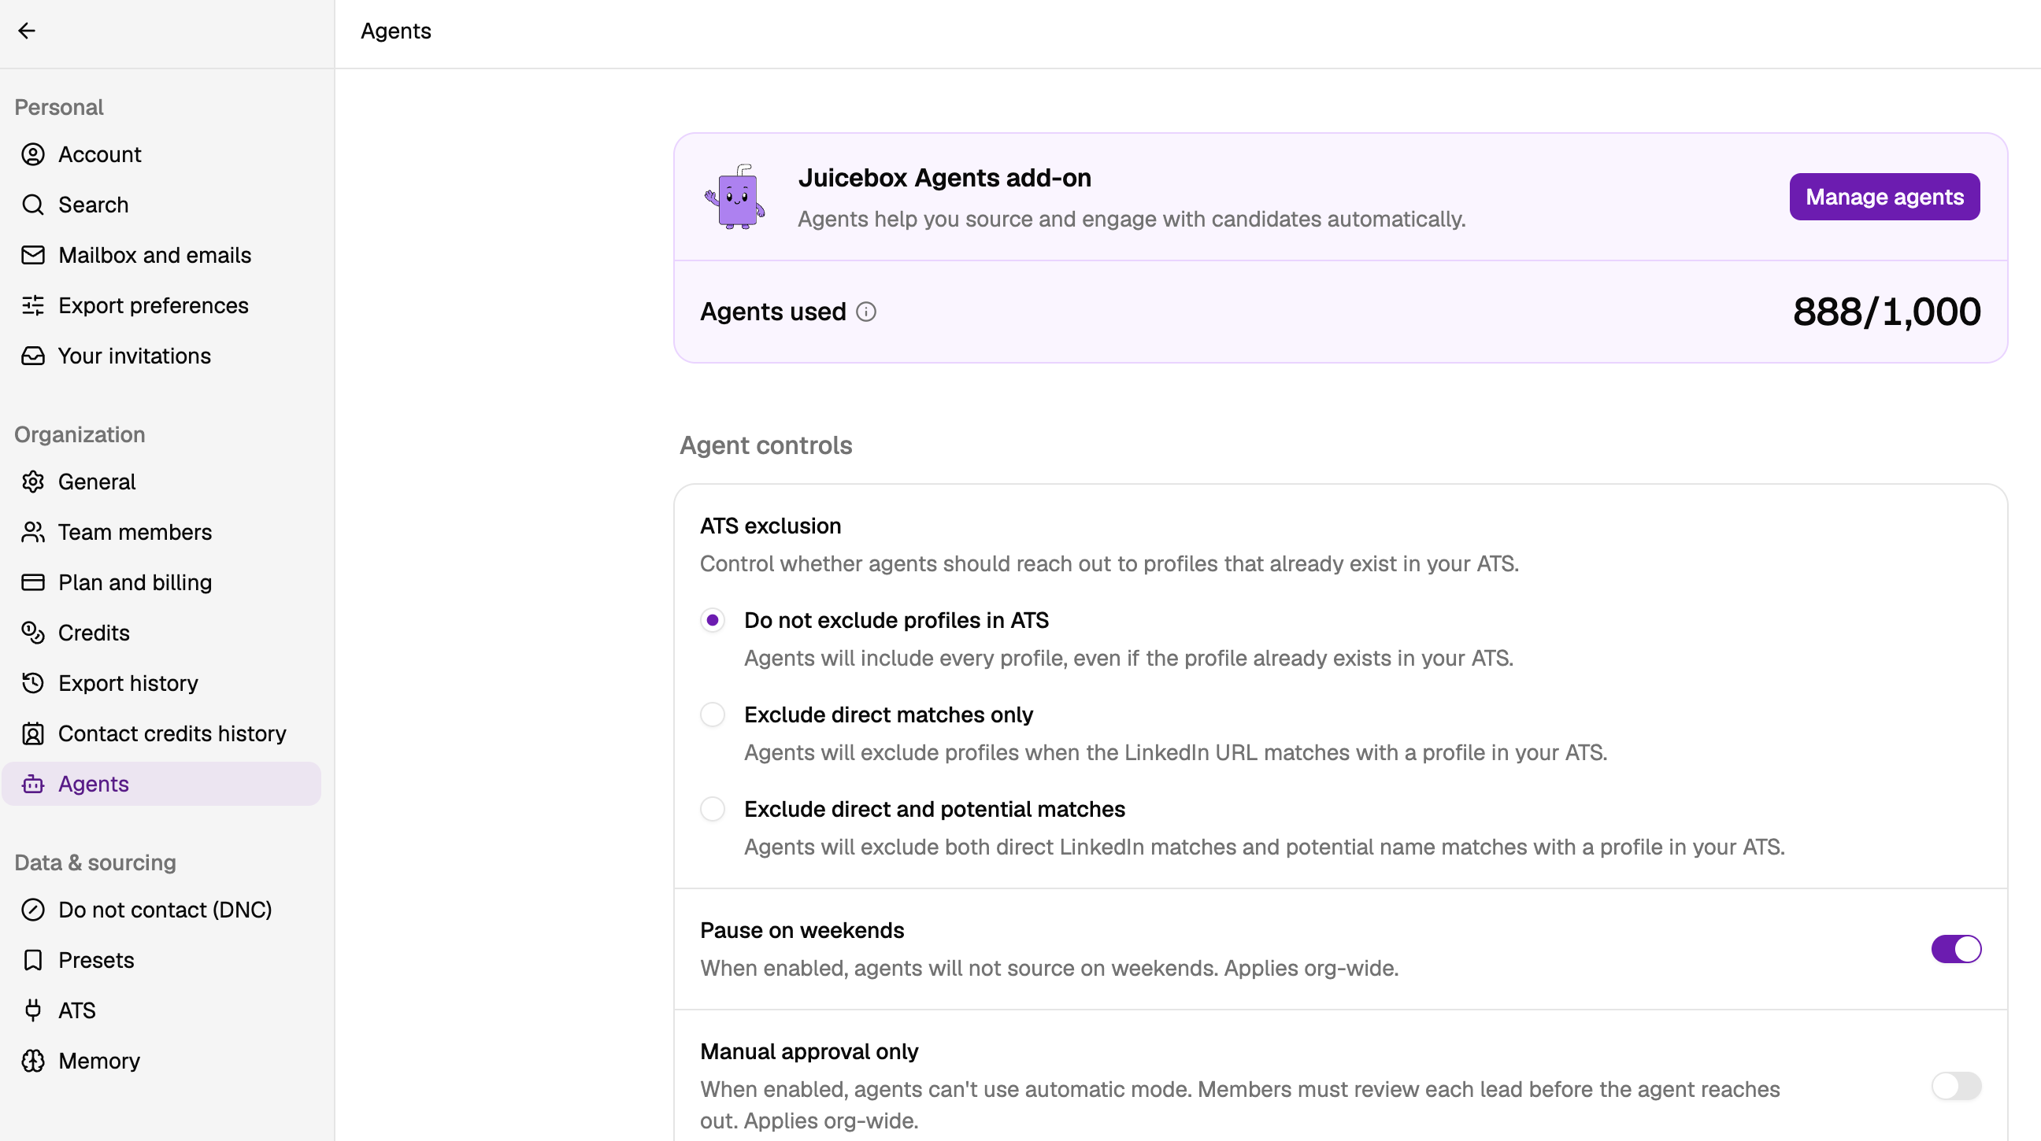This screenshot has width=2041, height=1141.
Task: Click the Export preferences sliders icon
Action: click(x=32, y=305)
